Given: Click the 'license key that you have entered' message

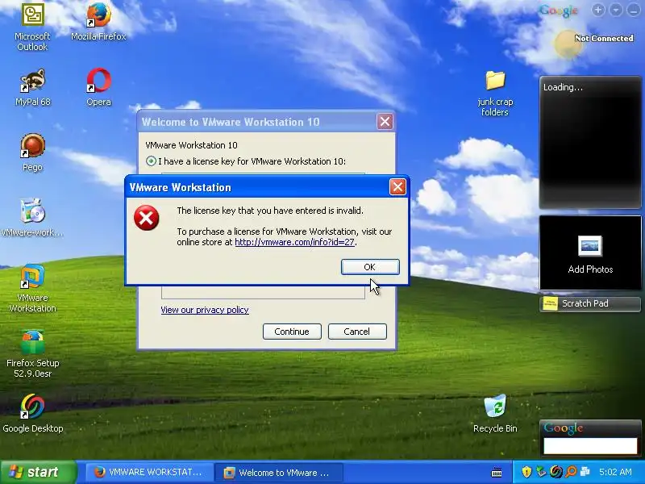Looking at the screenshot, I should coord(270,211).
